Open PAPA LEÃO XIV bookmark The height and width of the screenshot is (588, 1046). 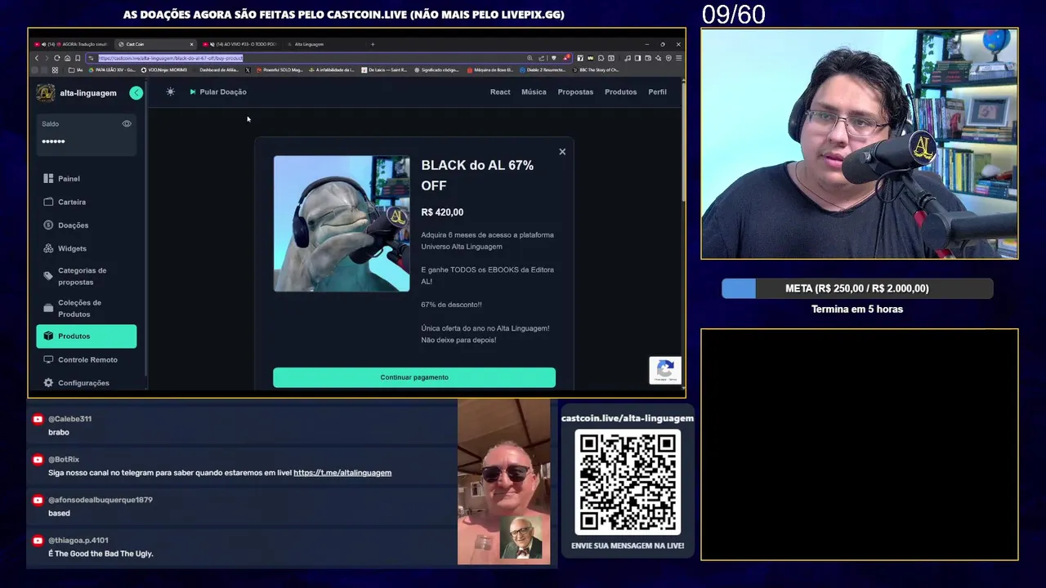coord(112,70)
